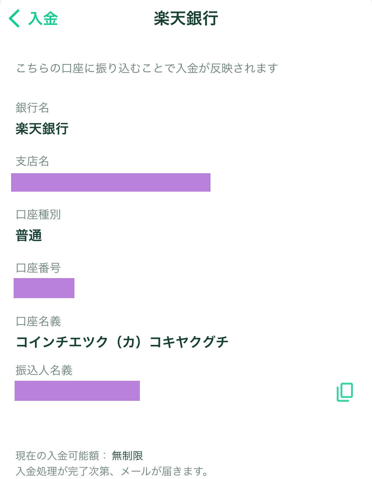The image size is (372, 479).
Task: Select the masked 支店名 value
Action: [x=111, y=182]
